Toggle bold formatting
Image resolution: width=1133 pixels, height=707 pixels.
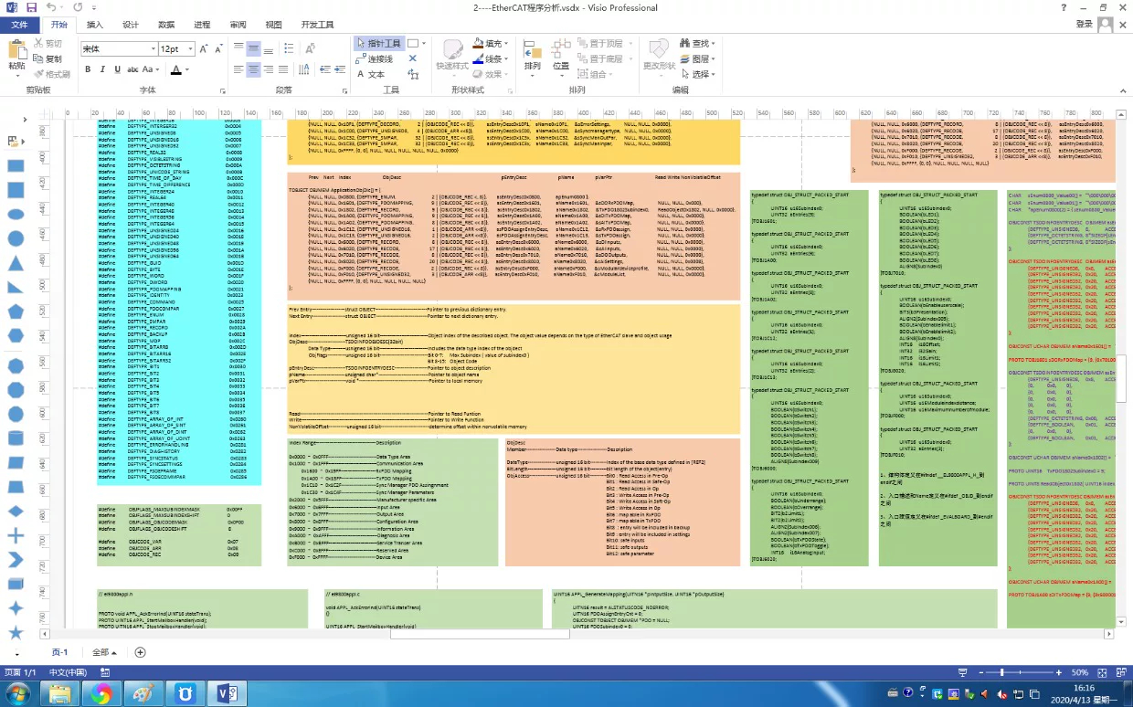tap(89, 69)
